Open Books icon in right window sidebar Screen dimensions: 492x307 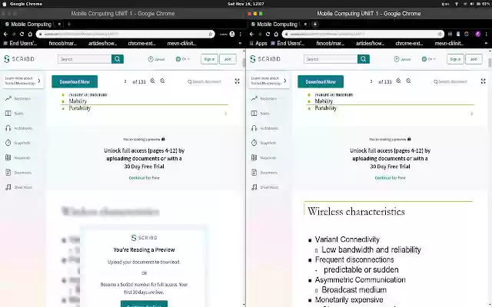[x=254, y=113]
